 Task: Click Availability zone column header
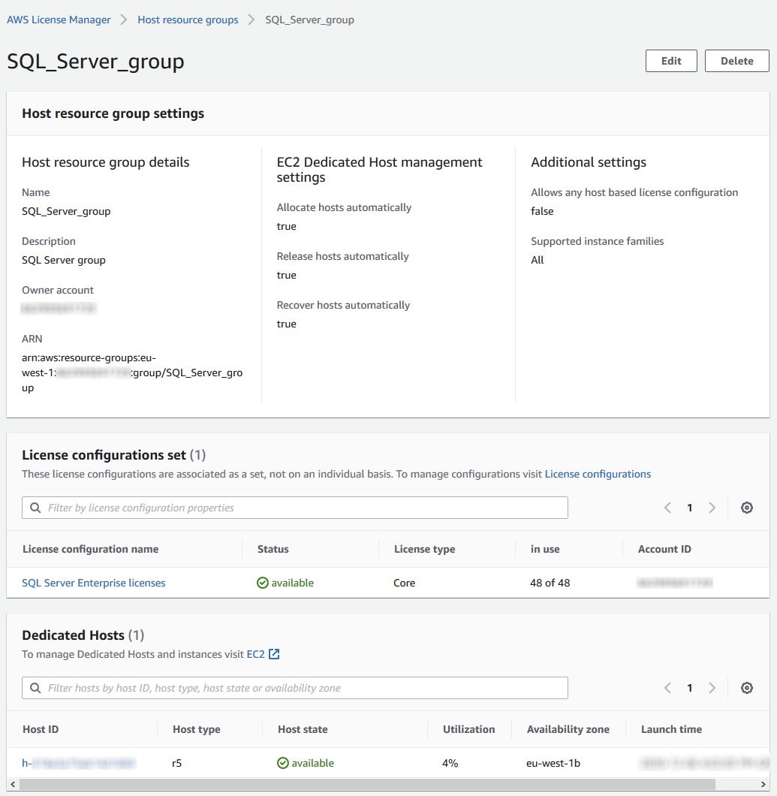(x=568, y=729)
